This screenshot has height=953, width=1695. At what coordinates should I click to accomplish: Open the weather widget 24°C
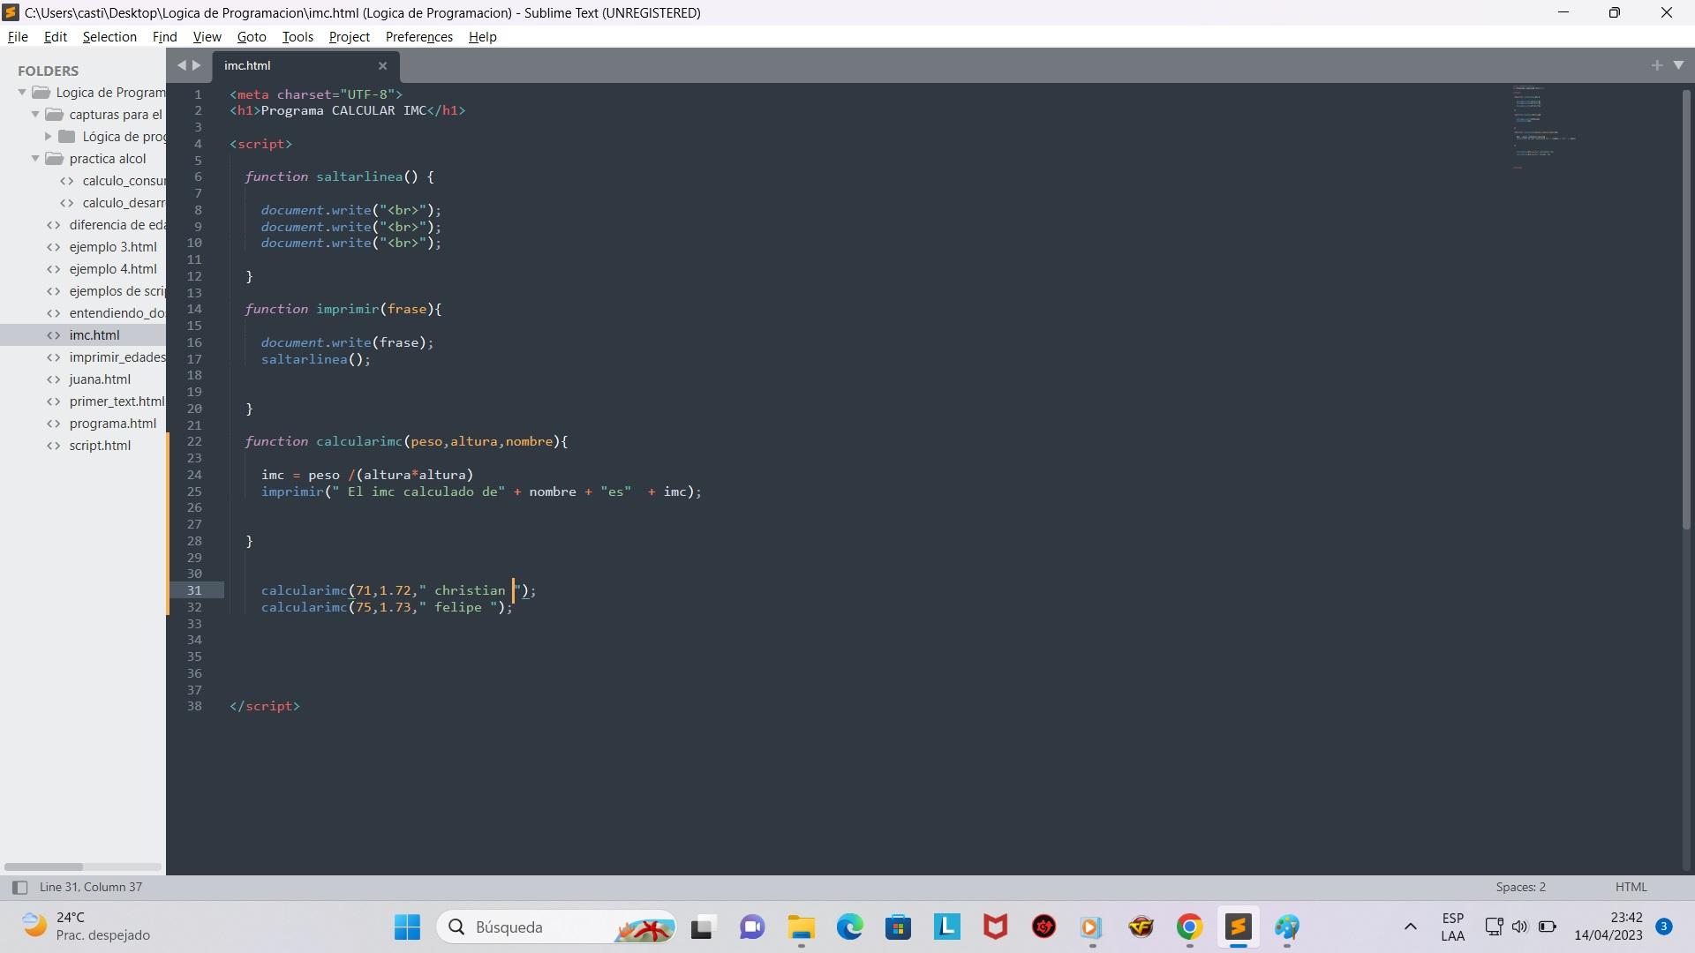[x=87, y=927]
